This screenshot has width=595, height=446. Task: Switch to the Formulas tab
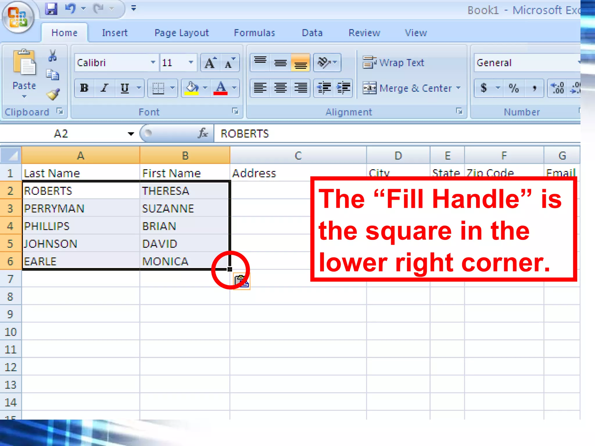point(254,33)
